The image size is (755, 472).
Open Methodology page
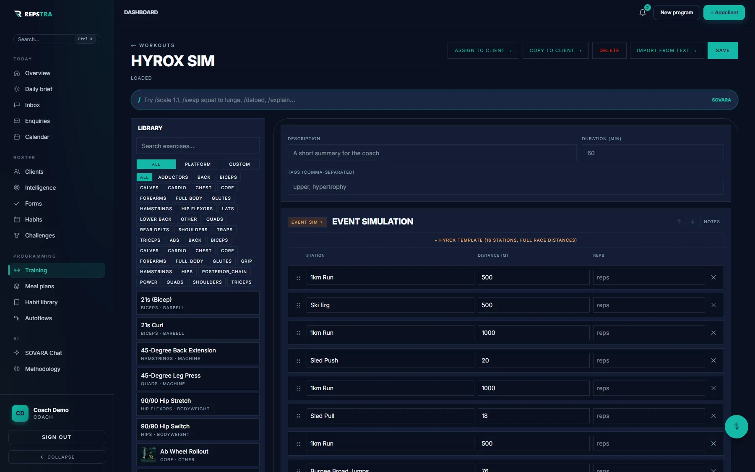[57, 369]
